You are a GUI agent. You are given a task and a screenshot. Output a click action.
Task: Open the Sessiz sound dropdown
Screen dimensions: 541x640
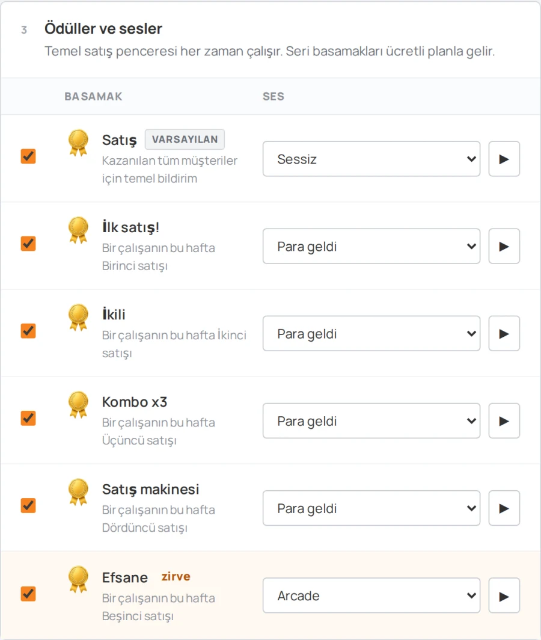(371, 159)
